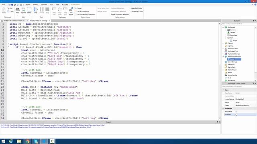Open the FILE menu
Viewport: 257px width, 144px height.
click(x=4, y=4)
